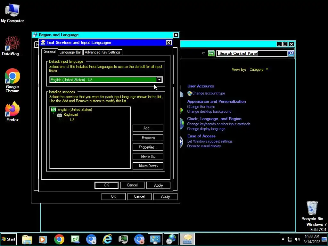
Task: Launch the media player taskbar icon
Action: coord(43,239)
